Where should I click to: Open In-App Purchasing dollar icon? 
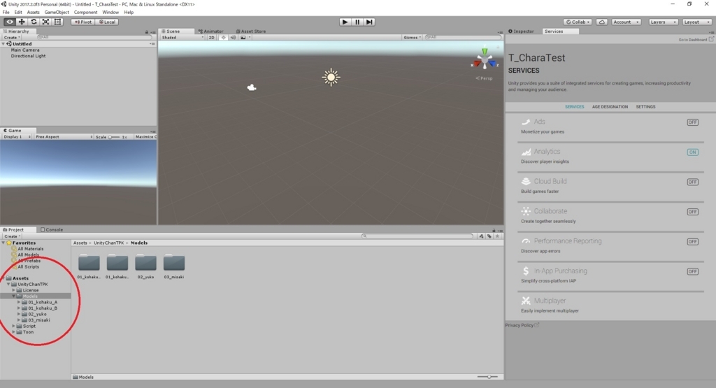(x=526, y=271)
